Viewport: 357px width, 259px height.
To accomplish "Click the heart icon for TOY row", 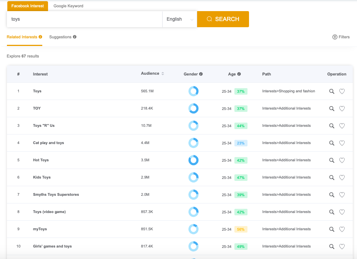I will pyautogui.click(x=342, y=108).
